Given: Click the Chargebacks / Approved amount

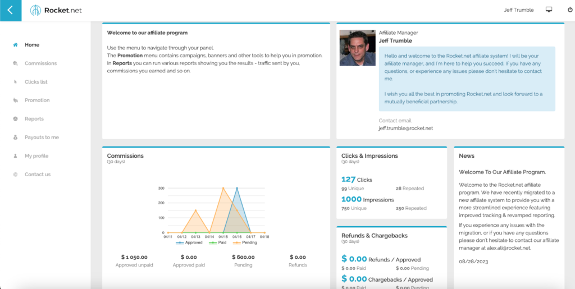Looking at the screenshot, I should 354,279.
